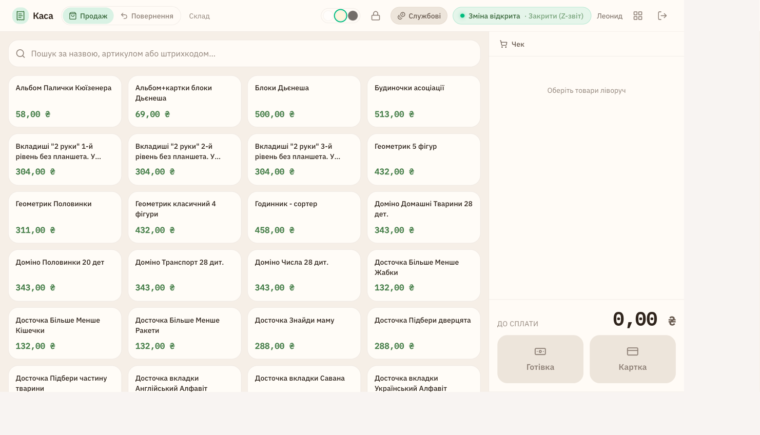Pay by card via the Картка button
760x435 pixels.
pyautogui.click(x=633, y=359)
